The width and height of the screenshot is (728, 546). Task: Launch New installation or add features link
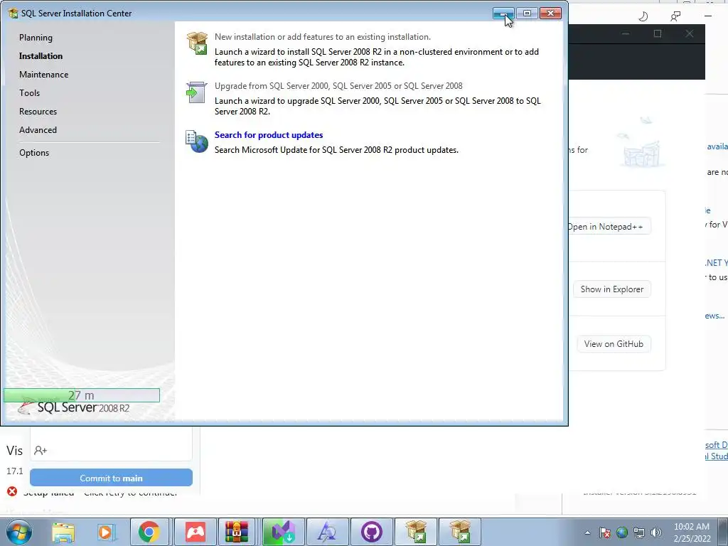(322, 37)
